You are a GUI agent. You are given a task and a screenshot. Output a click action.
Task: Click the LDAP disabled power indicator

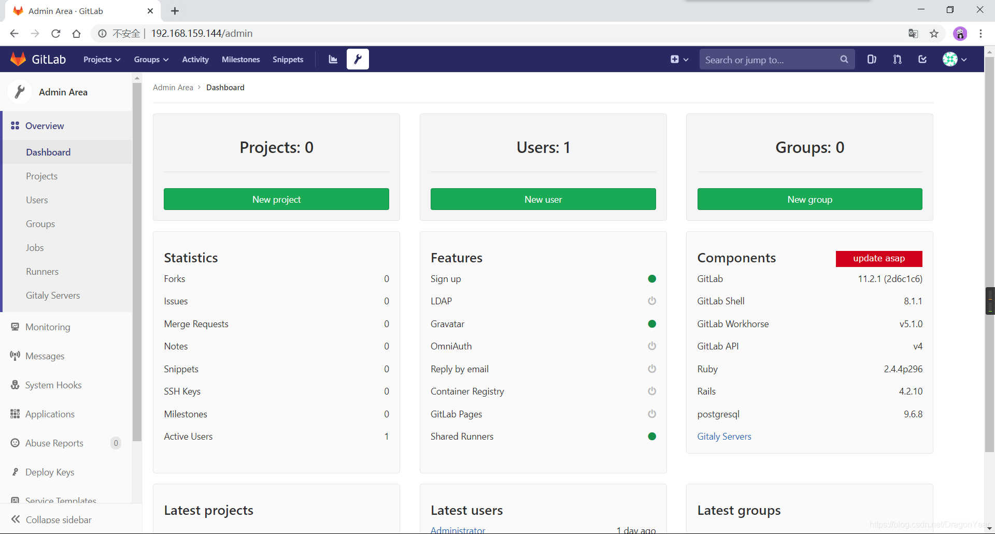[652, 301]
